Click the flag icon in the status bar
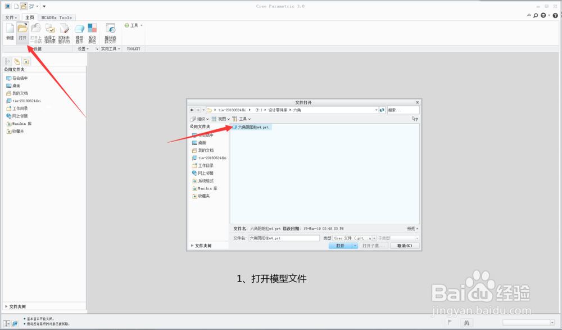This screenshot has width=562, height=330. (450, 323)
